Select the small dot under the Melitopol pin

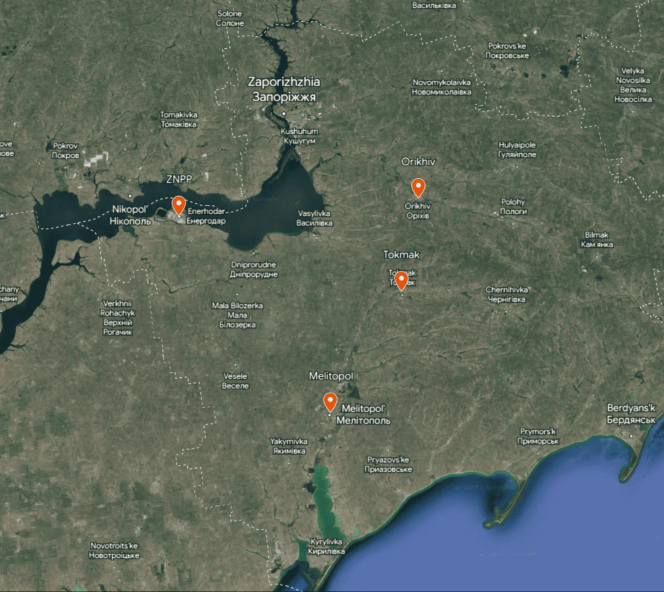(x=330, y=414)
